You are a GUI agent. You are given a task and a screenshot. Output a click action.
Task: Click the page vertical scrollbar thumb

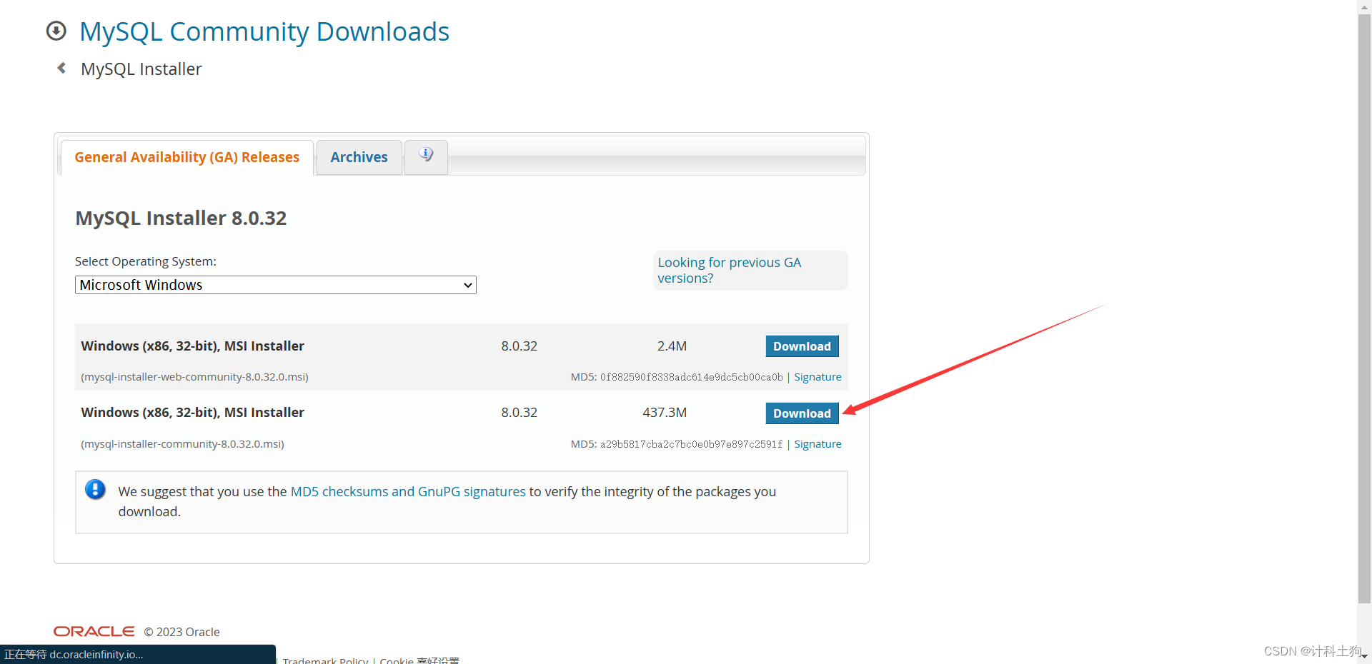(x=1364, y=307)
